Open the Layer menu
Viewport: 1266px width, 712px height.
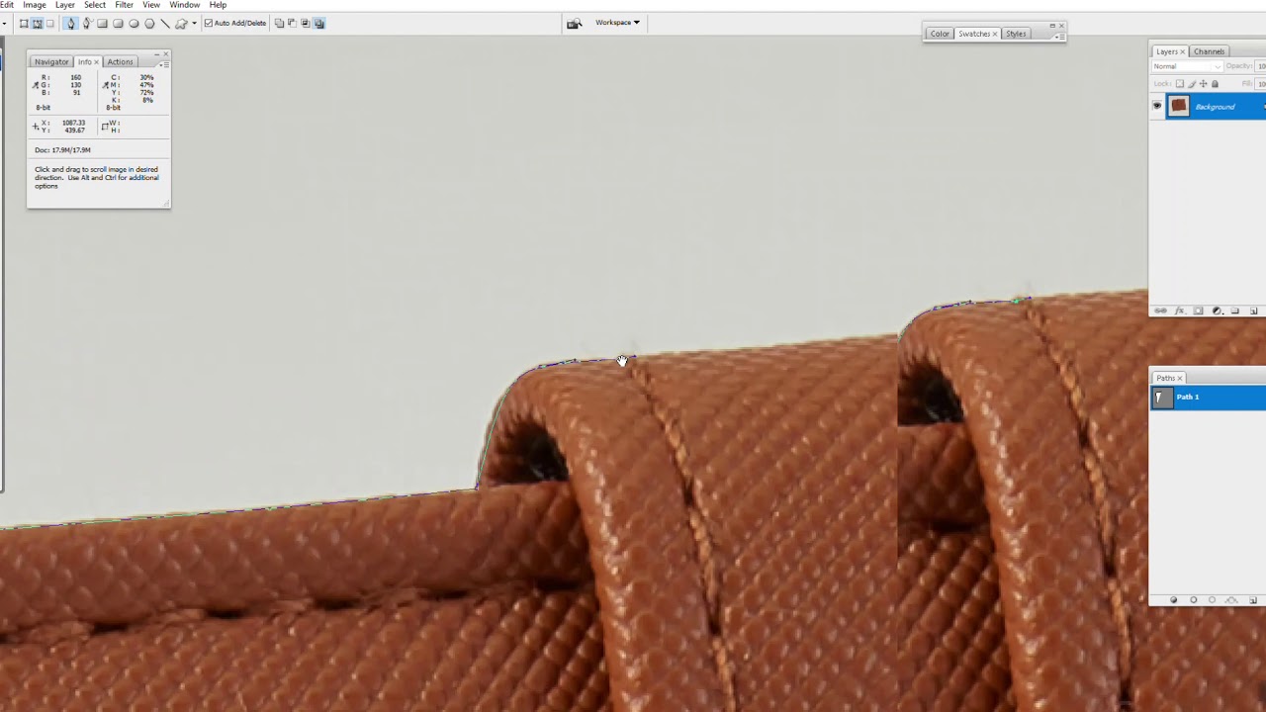(65, 5)
